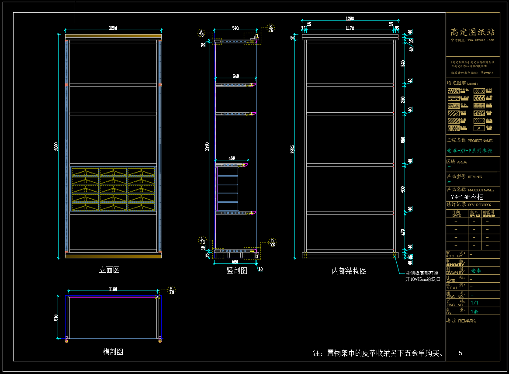Select the 竖剖图 vertical section title
The width and height of the screenshot is (509, 374).
tap(237, 270)
